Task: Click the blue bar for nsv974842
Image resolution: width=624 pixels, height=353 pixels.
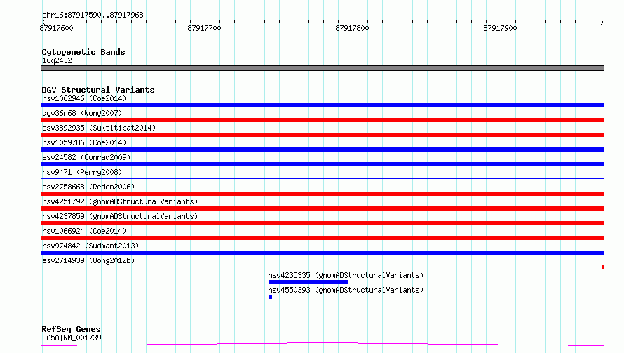Action: click(x=323, y=253)
